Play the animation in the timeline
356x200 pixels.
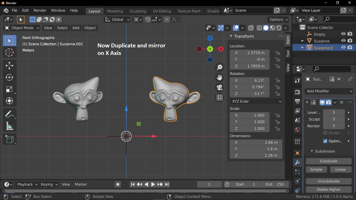click(153, 184)
